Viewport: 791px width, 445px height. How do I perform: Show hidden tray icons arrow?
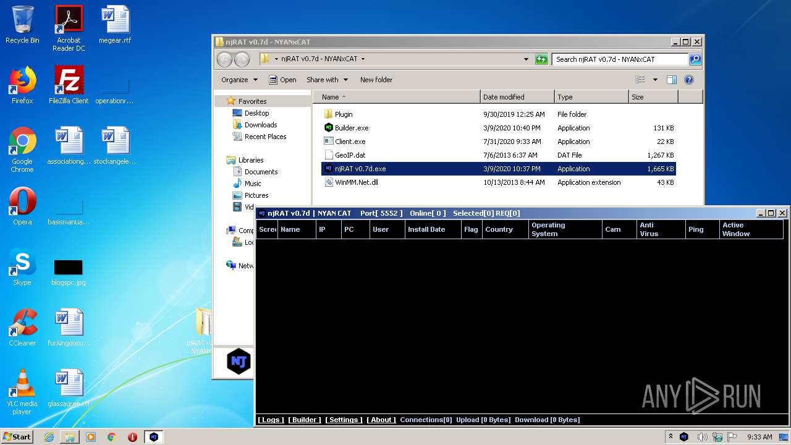[670, 436]
